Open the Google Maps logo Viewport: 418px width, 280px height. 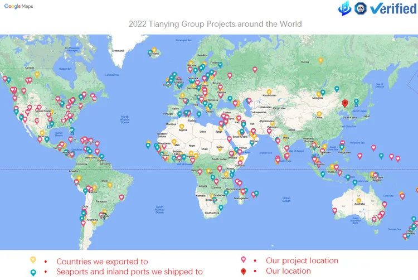coord(18,6)
